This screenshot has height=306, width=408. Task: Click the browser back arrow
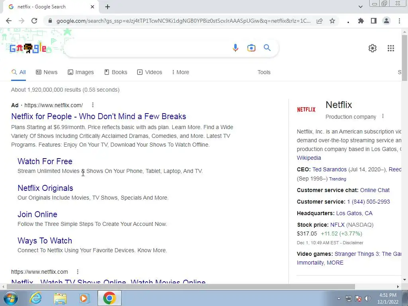point(9,21)
